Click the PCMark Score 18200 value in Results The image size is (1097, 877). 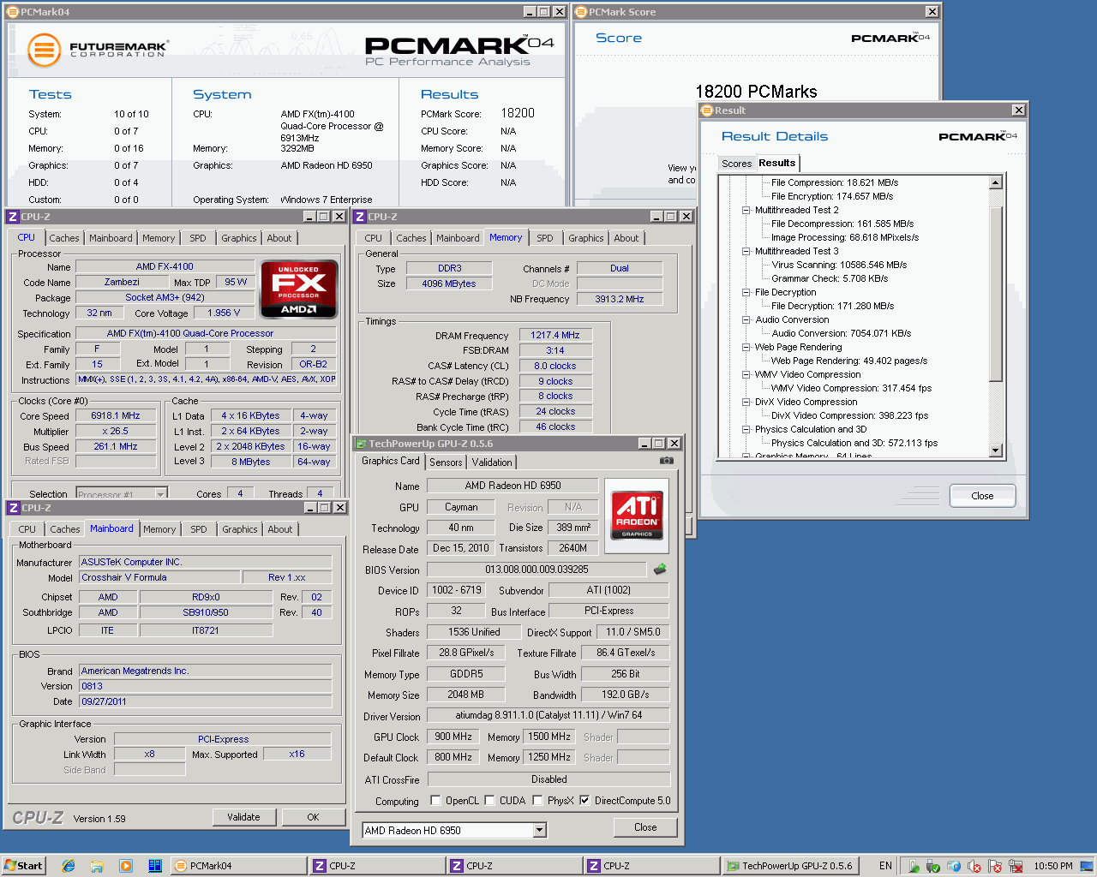(x=518, y=113)
